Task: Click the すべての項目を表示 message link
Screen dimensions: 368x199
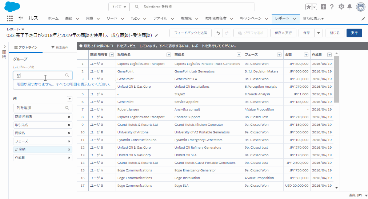Action: coord(63,84)
